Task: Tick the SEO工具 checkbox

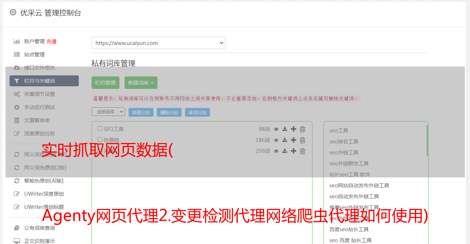Action: pos(100,129)
